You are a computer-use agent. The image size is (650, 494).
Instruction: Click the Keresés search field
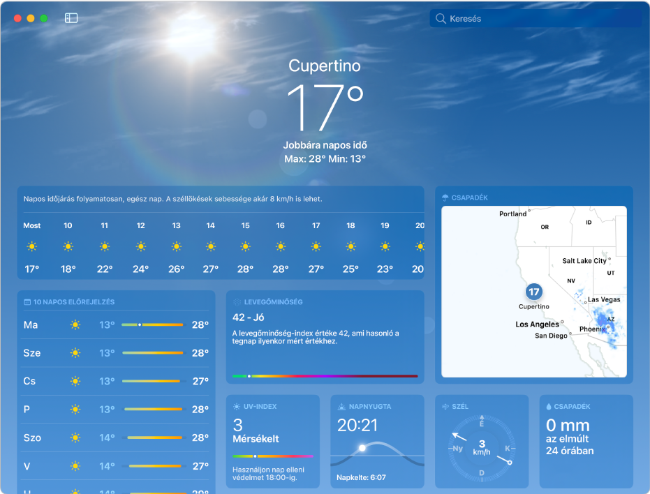pyautogui.click(x=535, y=19)
